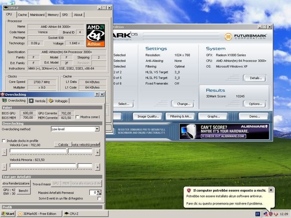Switch to the Cache tab in CPU-Z
Screen dimensions: 291x218
tap(23, 15)
